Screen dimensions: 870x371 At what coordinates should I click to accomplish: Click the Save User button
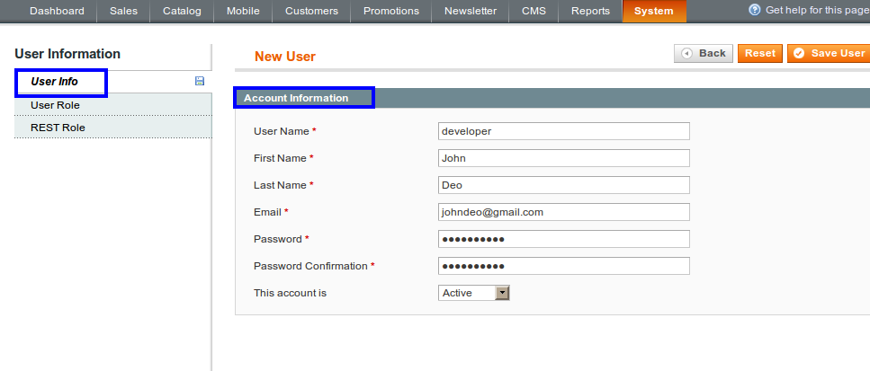tap(828, 54)
